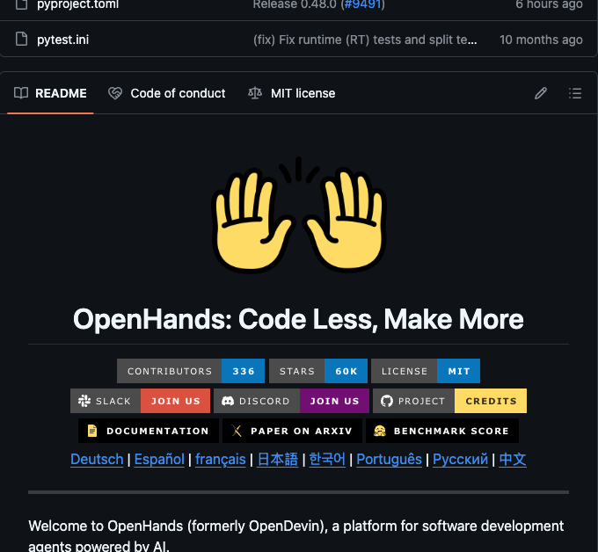Open the README outline list icon
Image resolution: width=598 pixels, height=552 pixels.
click(575, 93)
